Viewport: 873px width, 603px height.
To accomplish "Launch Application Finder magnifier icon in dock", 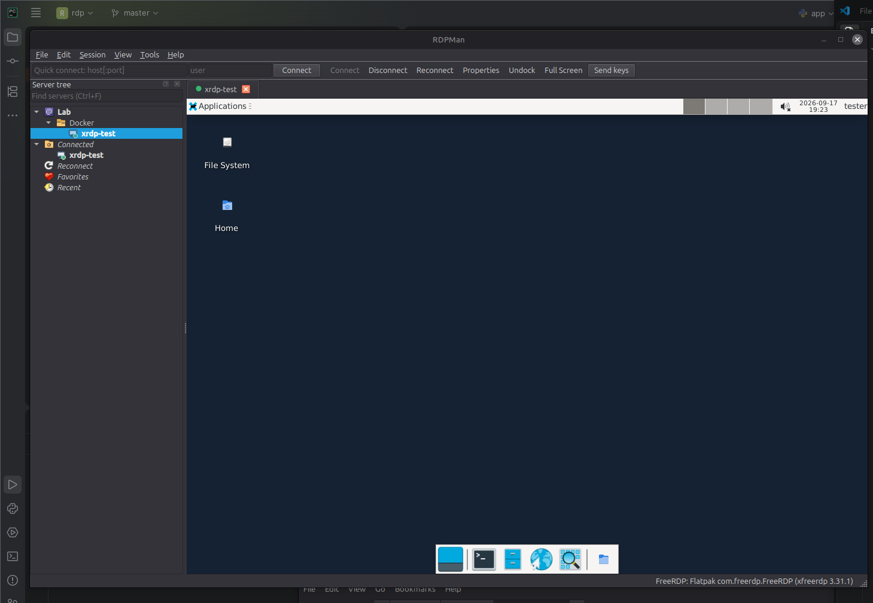I will [570, 559].
